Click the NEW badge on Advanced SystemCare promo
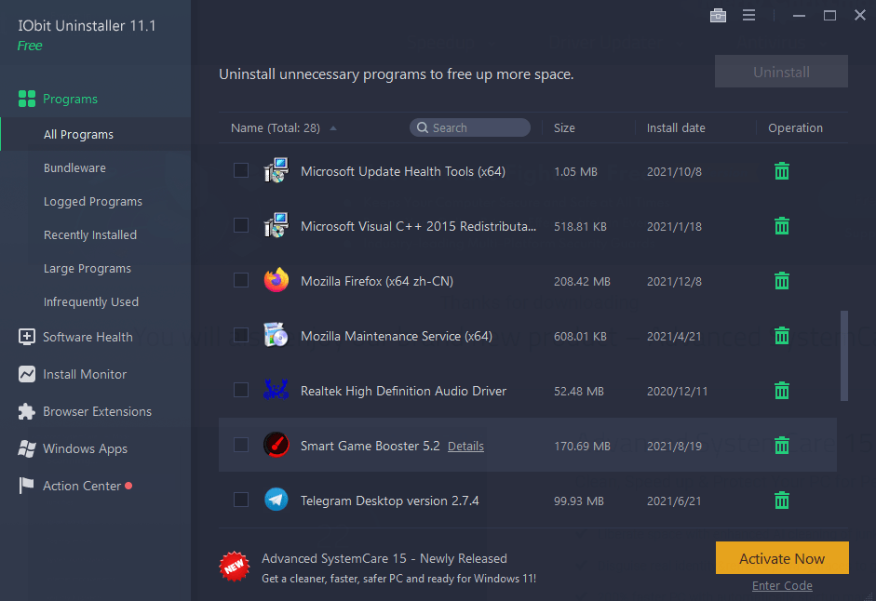 (x=234, y=567)
